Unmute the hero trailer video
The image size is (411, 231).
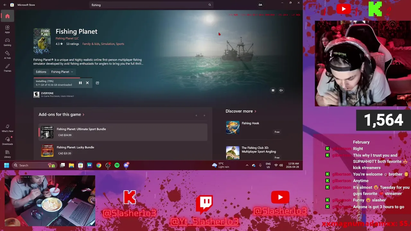[x=281, y=90]
